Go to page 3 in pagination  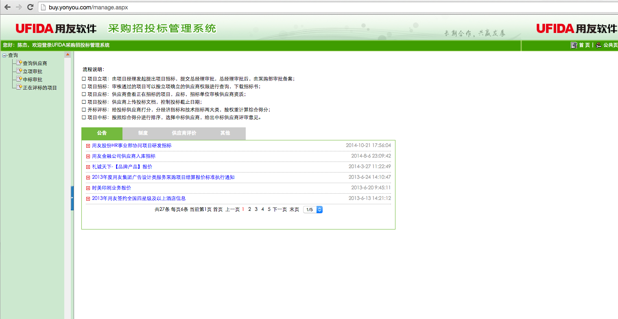pyautogui.click(x=256, y=210)
